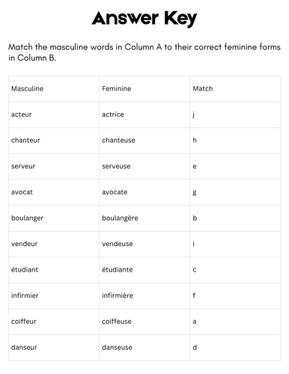Click the word boulangère

pyautogui.click(x=120, y=218)
